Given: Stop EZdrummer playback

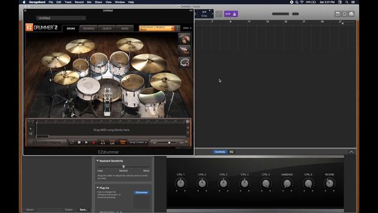Looking at the screenshot, I should [x=79, y=143].
